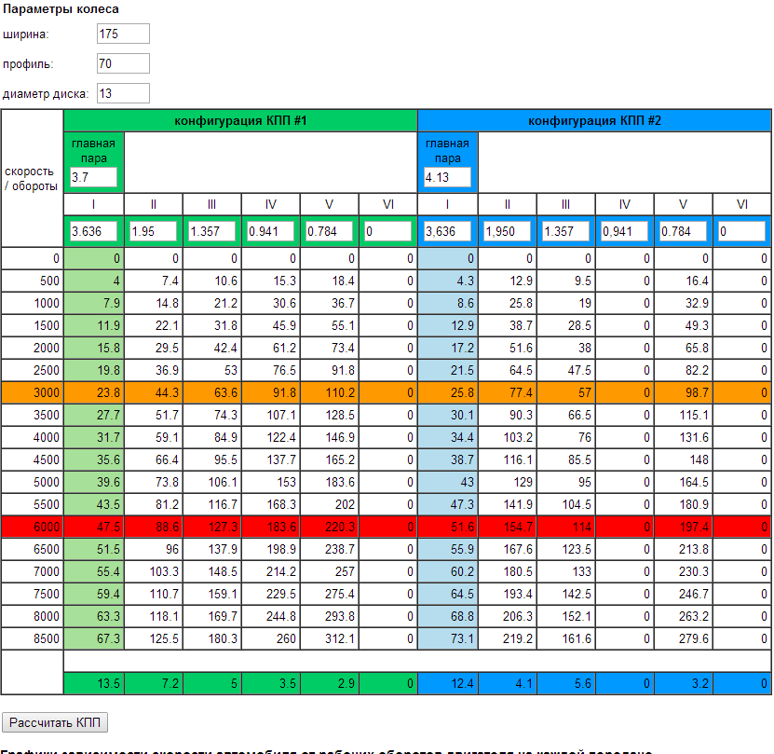
Task: Click gear V ratio input in configuration #2
Action: [x=683, y=231]
